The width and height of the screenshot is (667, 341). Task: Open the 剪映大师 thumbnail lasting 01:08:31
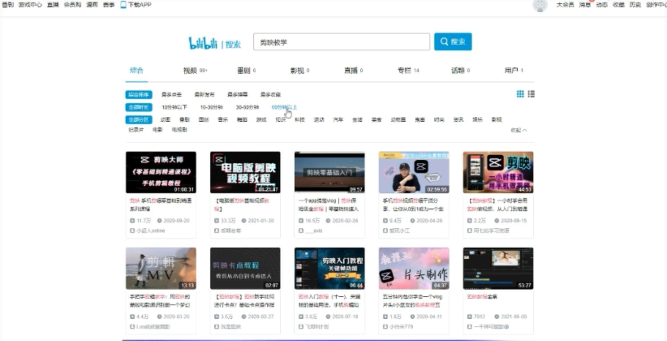[x=161, y=172]
